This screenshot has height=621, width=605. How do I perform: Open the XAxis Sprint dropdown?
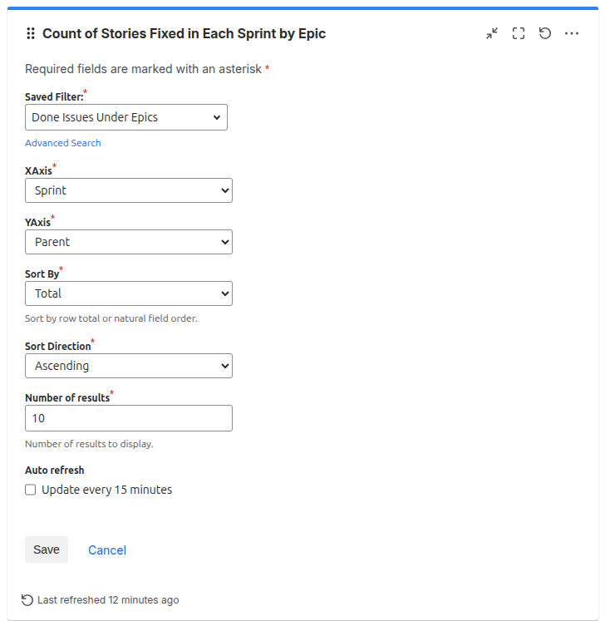[129, 190]
